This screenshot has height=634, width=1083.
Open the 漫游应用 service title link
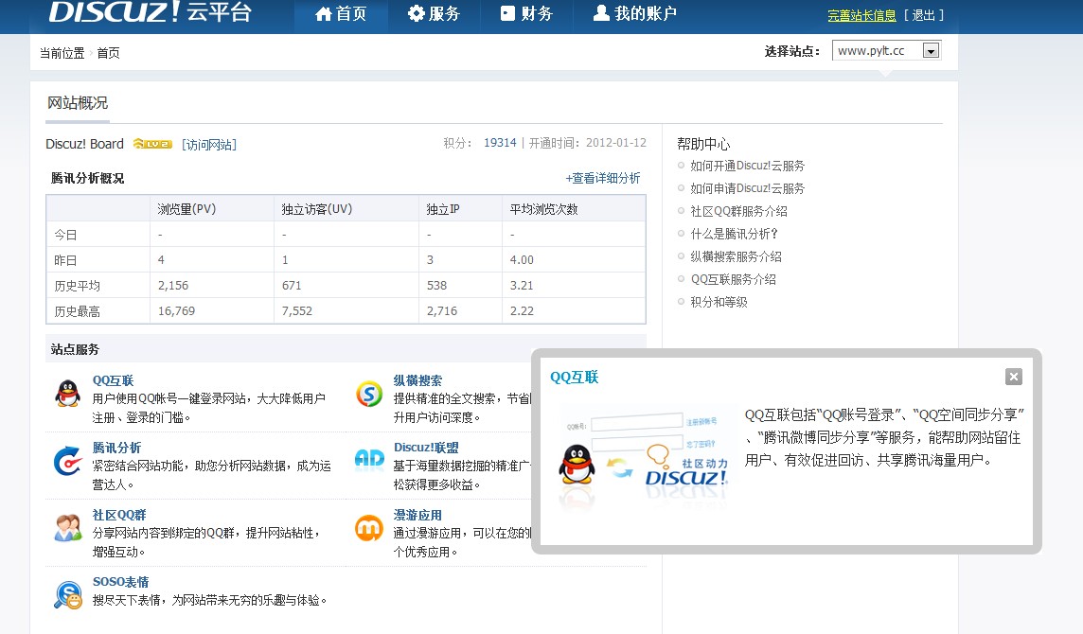(x=417, y=515)
